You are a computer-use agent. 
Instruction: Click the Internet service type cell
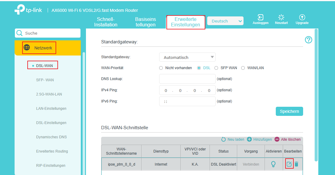pyautogui.click(x=161, y=164)
